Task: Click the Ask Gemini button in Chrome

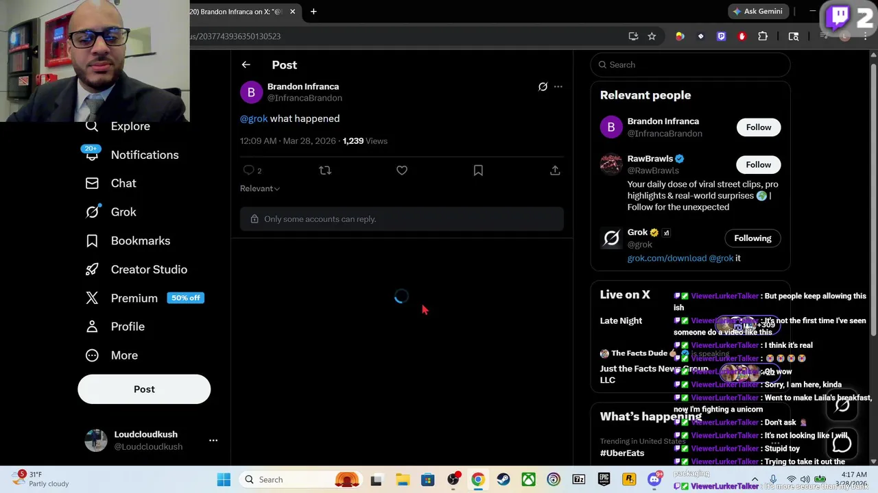Action: click(757, 12)
